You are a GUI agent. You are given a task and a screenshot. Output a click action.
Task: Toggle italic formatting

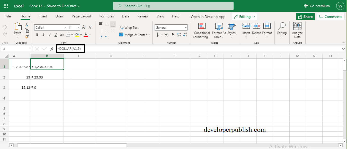point(43,34)
